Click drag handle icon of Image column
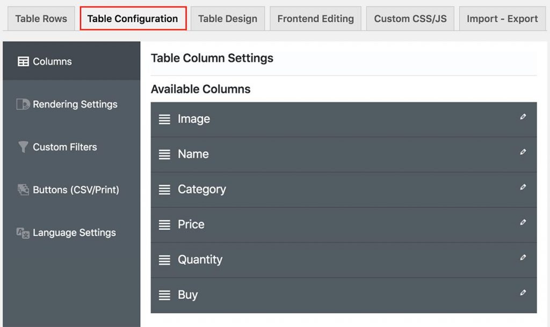550x327 pixels. tap(164, 119)
